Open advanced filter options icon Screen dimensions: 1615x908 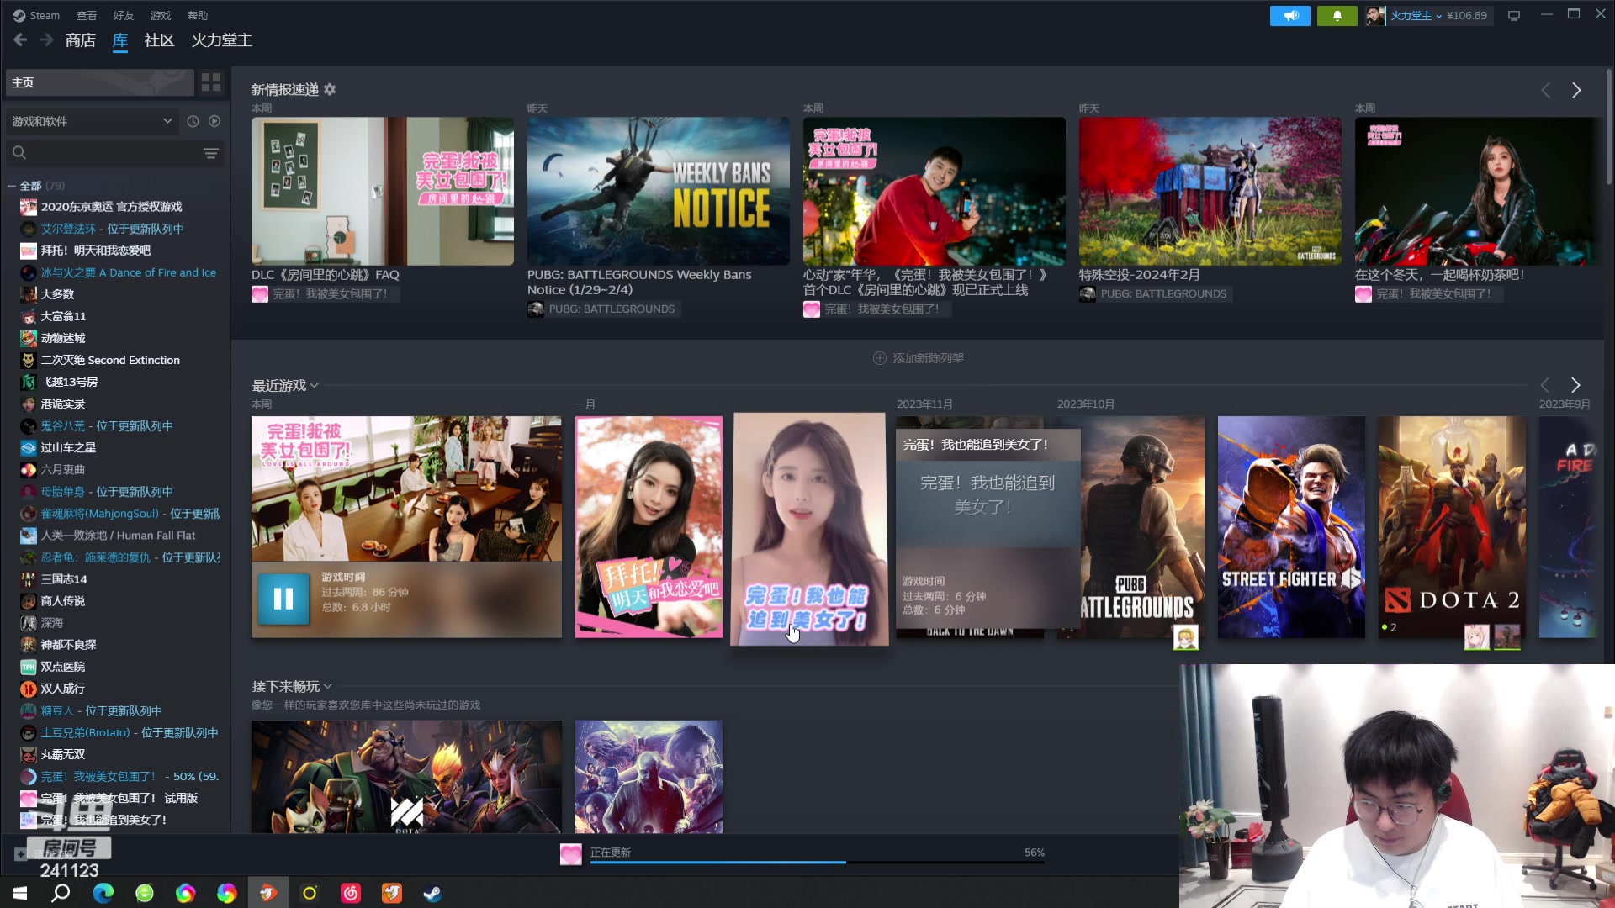[211, 153]
